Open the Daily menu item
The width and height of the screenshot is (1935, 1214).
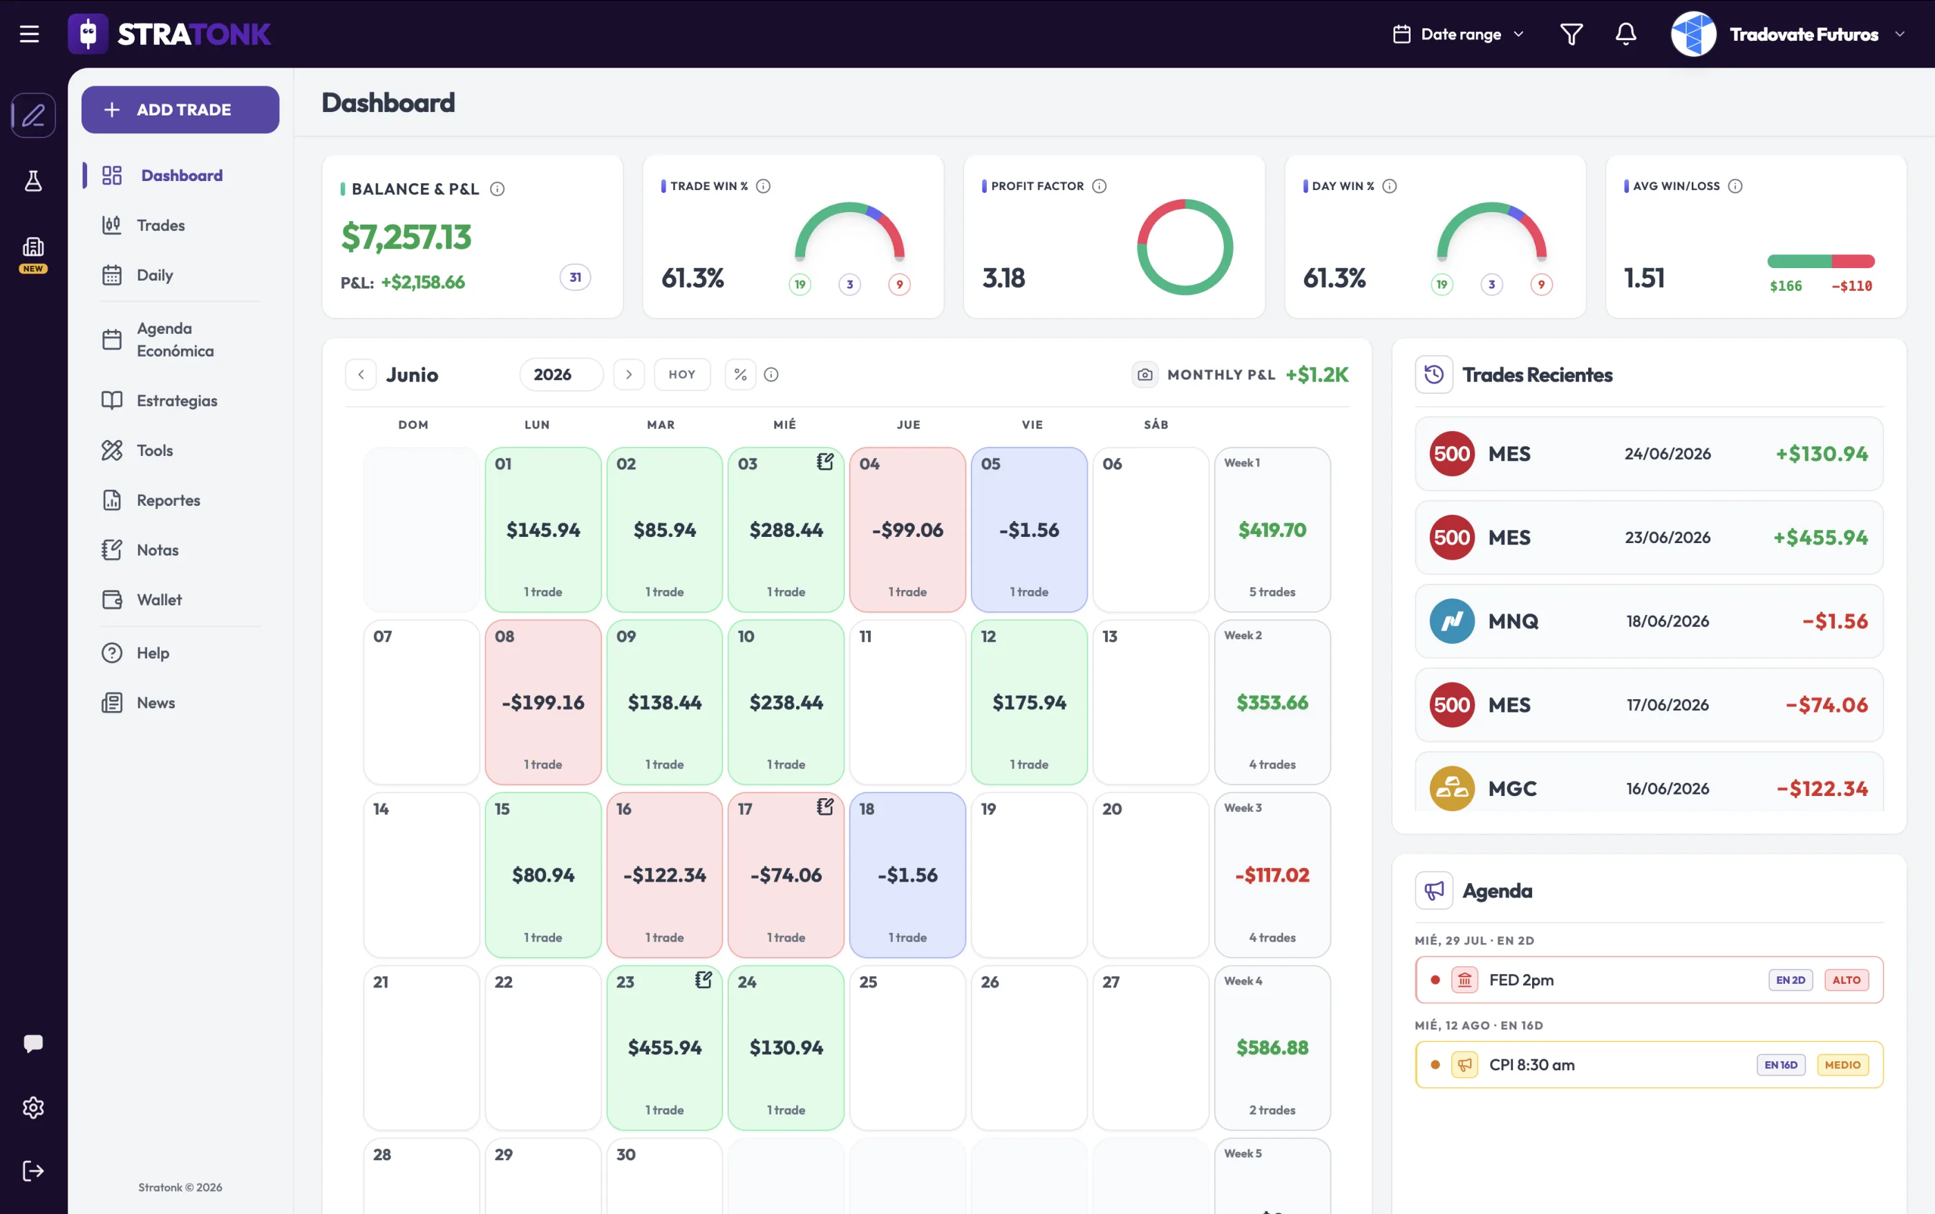[x=180, y=274]
